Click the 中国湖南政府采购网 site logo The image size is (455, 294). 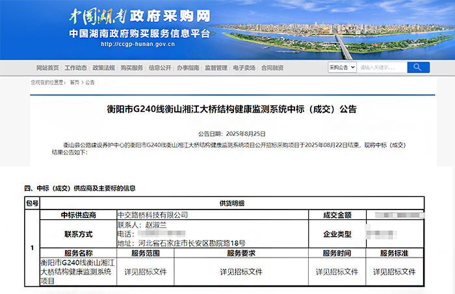140,16
